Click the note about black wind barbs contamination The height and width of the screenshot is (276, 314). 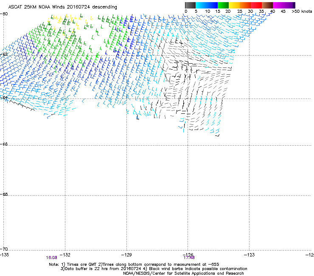point(195,269)
